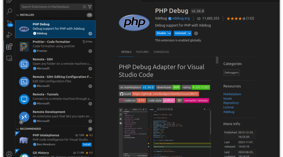The image size is (283, 157).
Task: Open Accounts menu in activity bar
Action: point(9,154)
